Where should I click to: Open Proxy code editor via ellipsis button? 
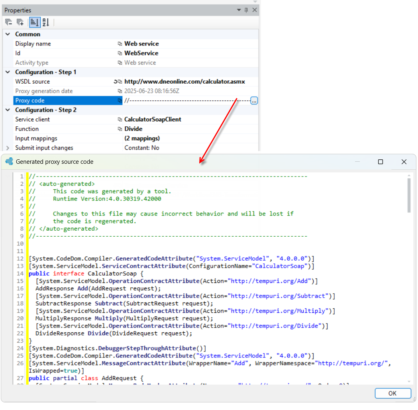254,101
